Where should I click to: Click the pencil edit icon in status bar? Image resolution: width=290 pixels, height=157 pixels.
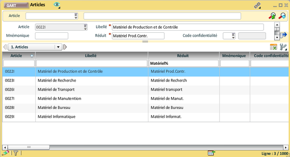(x=5, y=153)
